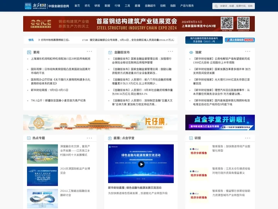
Task: Open 国家金融监督管理总局 加强银行保险业 article
Action: click(x=142, y=61)
